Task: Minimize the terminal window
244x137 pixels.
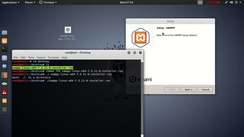Action: click(129, 53)
